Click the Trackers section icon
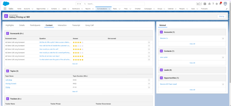The height and width of the screenshot is (106, 231). 8,99
